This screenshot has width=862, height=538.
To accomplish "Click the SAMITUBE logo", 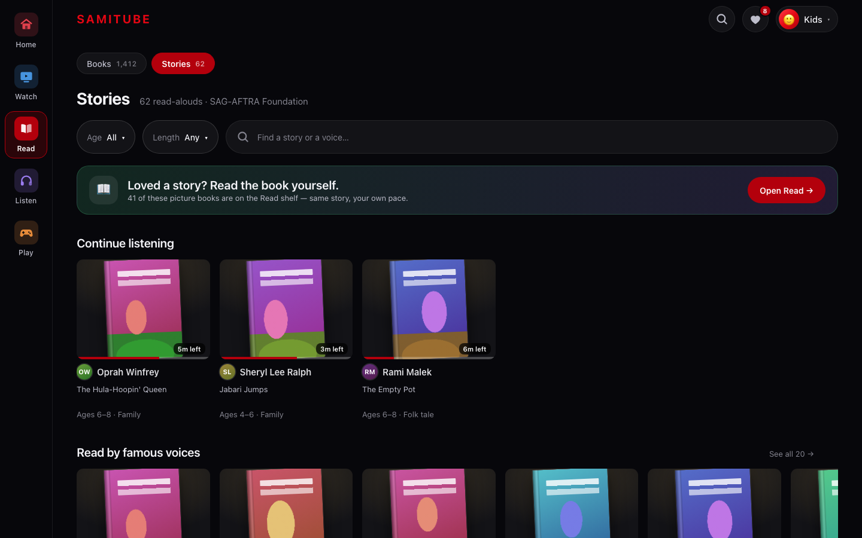I will [x=114, y=19].
